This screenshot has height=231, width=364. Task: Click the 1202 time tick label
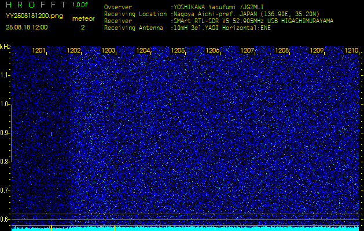[x=73, y=50]
